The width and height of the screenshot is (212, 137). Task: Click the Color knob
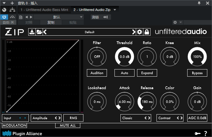[x=170, y=102]
